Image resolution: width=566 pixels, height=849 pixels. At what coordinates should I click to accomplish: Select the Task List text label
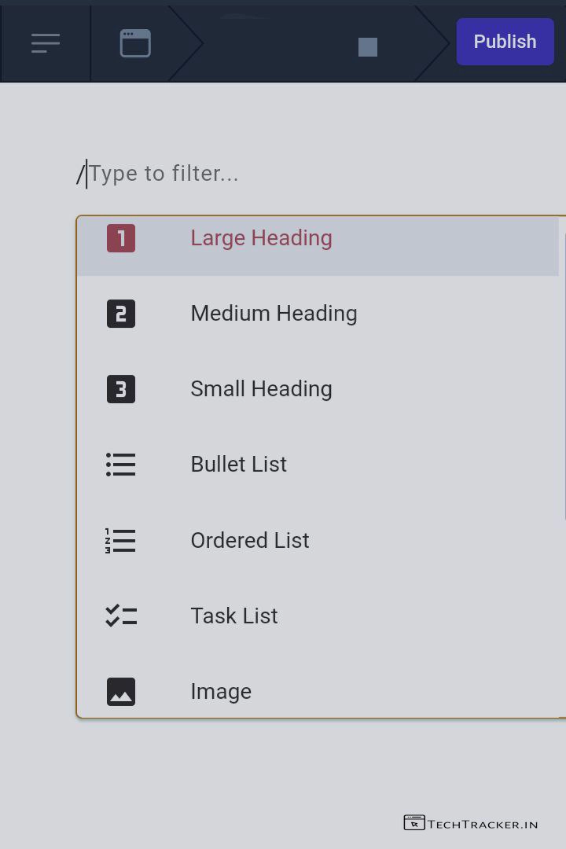point(233,616)
